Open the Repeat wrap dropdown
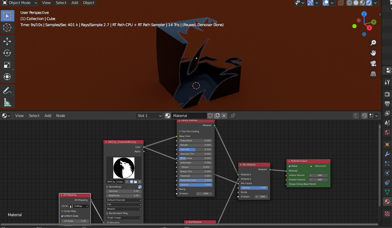This screenshot has height=228, width=392. pos(124,209)
